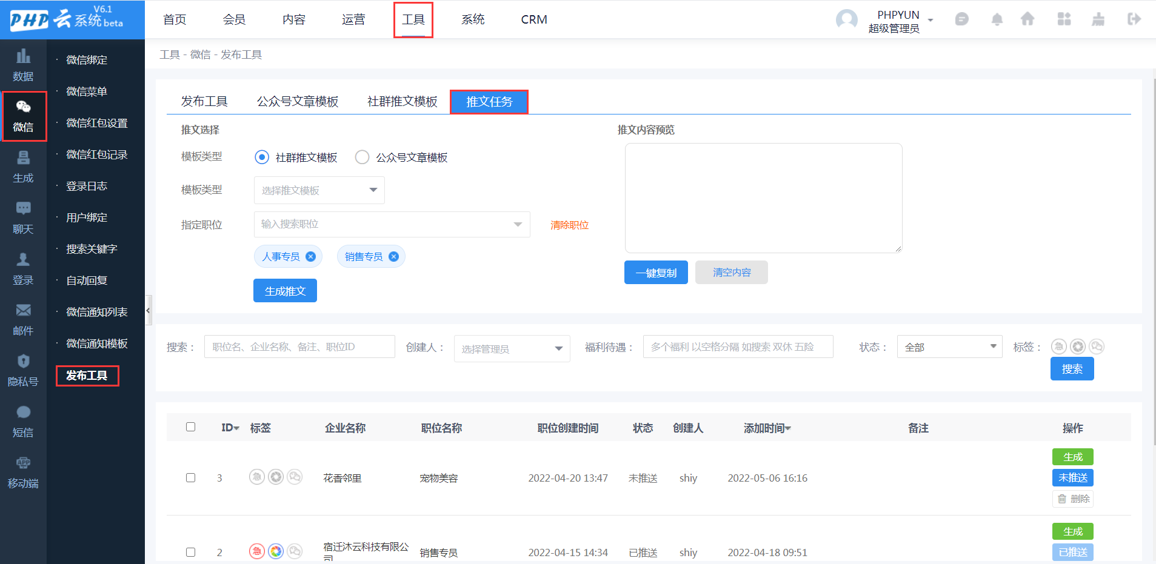Image resolution: width=1156 pixels, height=564 pixels.
Task: Filter by the colorful aperture tag icon
Action: point(1078,347)
